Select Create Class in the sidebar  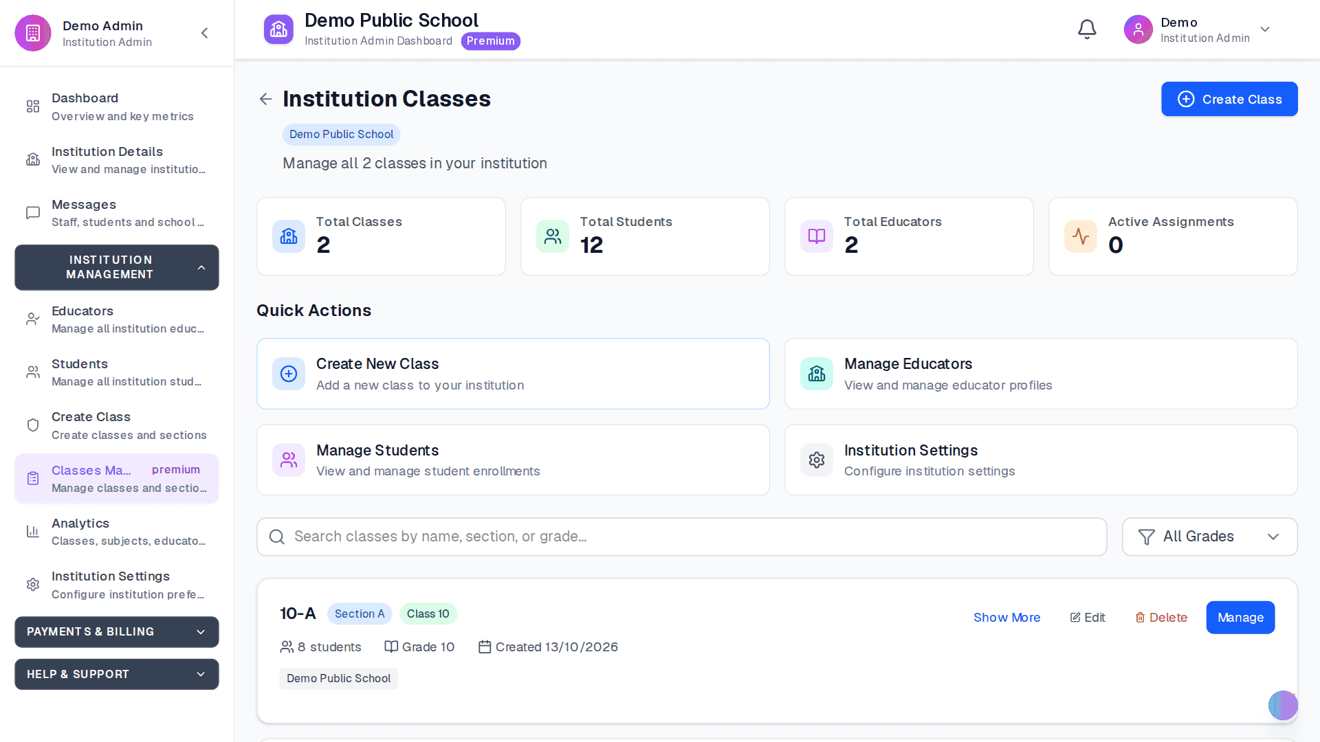[x=117, y=425]
